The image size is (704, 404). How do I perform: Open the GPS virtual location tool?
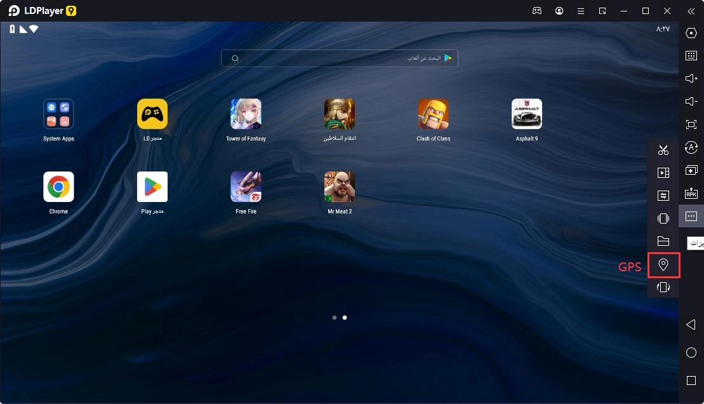pyautogui.click(x=663, y=265)
